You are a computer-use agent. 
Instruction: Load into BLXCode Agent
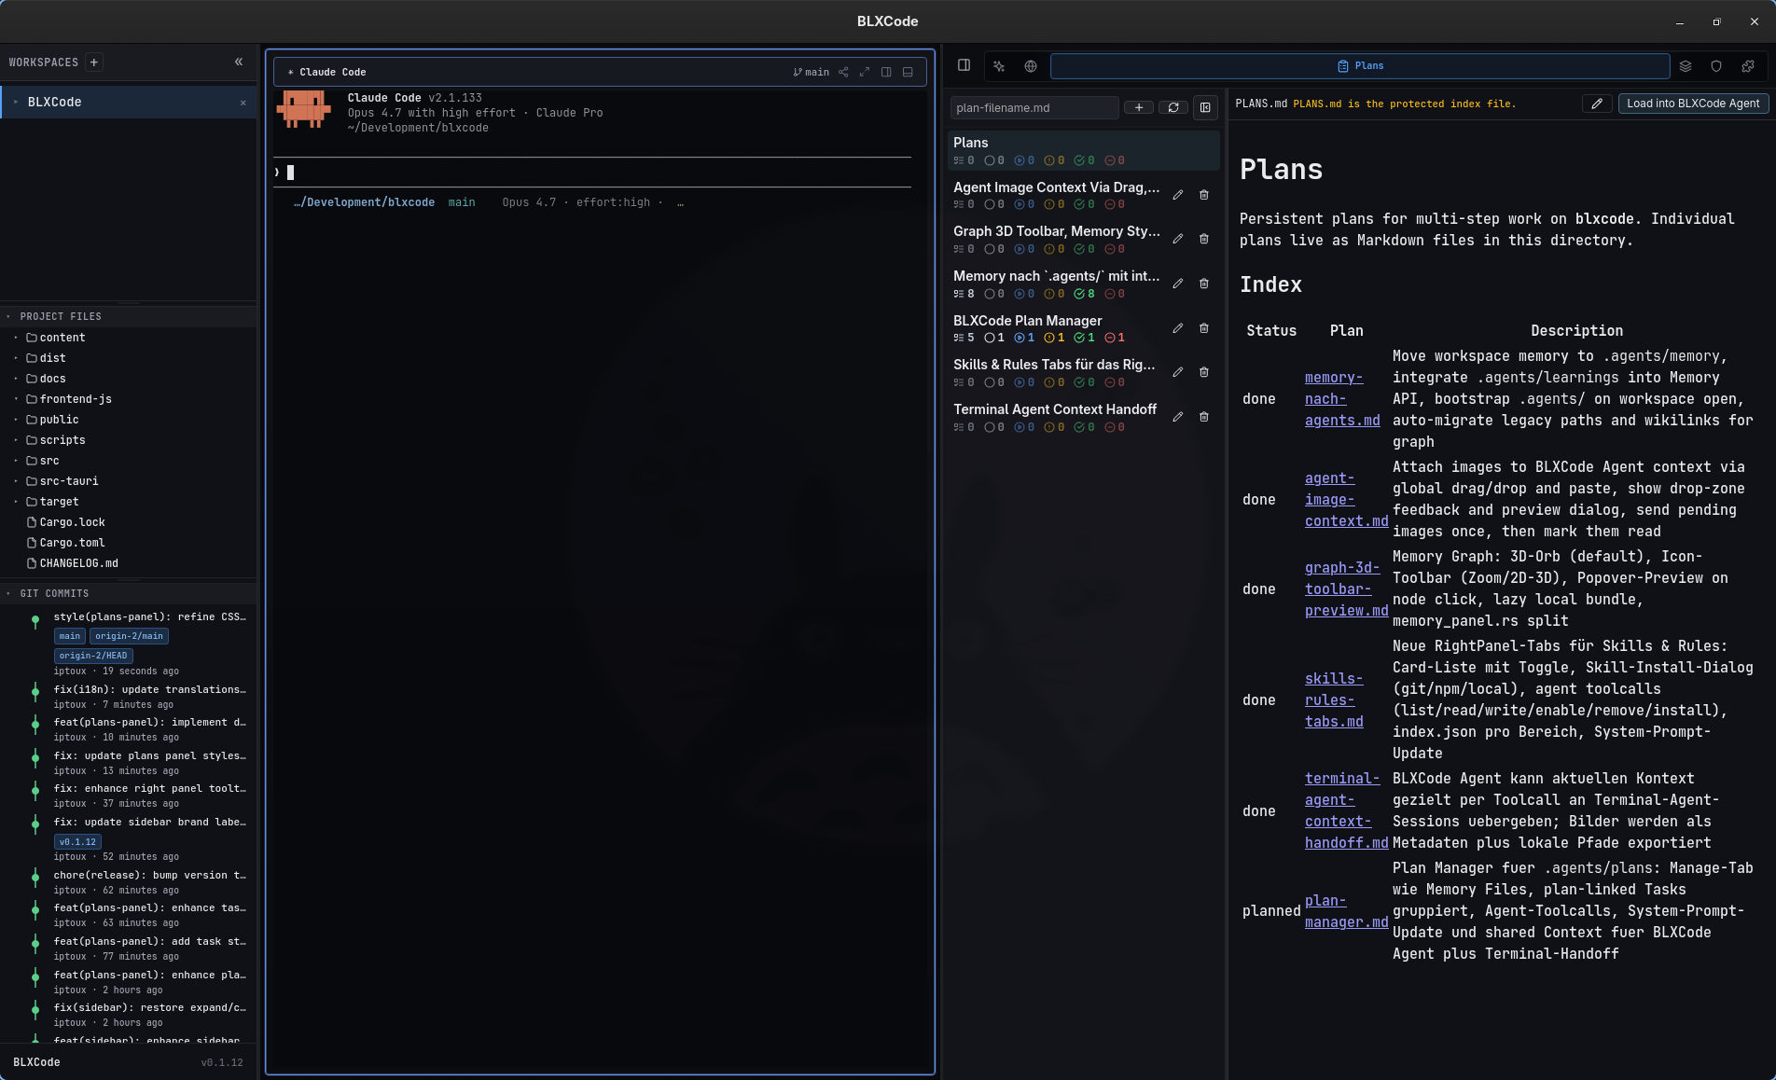tap(1693, 104)
